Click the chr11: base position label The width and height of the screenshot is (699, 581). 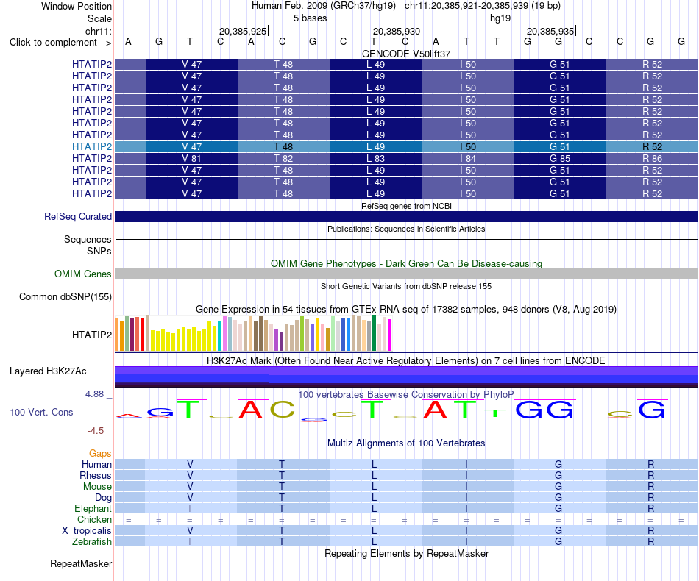98,31
